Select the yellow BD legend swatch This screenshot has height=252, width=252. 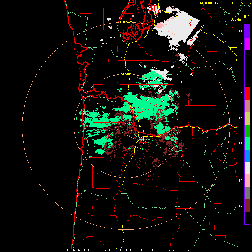point(247,119)
